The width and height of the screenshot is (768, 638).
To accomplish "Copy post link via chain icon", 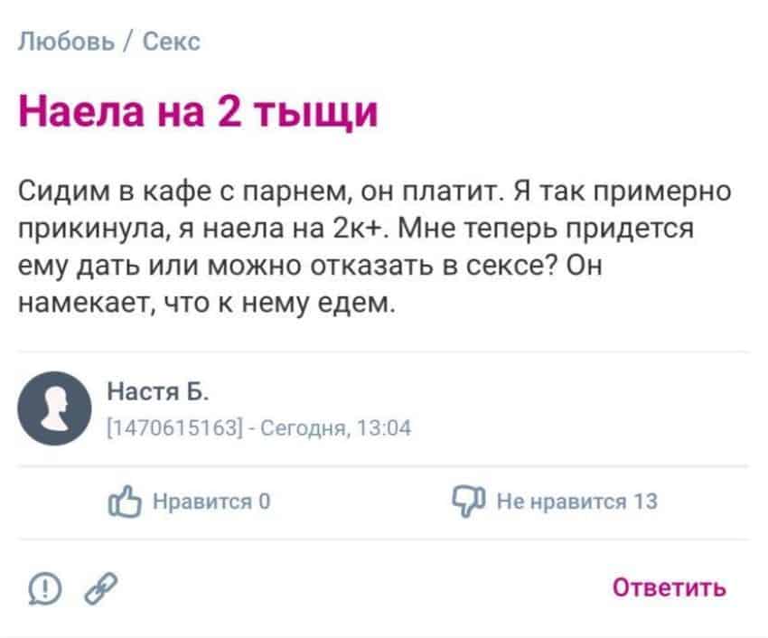I will pos(101,588).
